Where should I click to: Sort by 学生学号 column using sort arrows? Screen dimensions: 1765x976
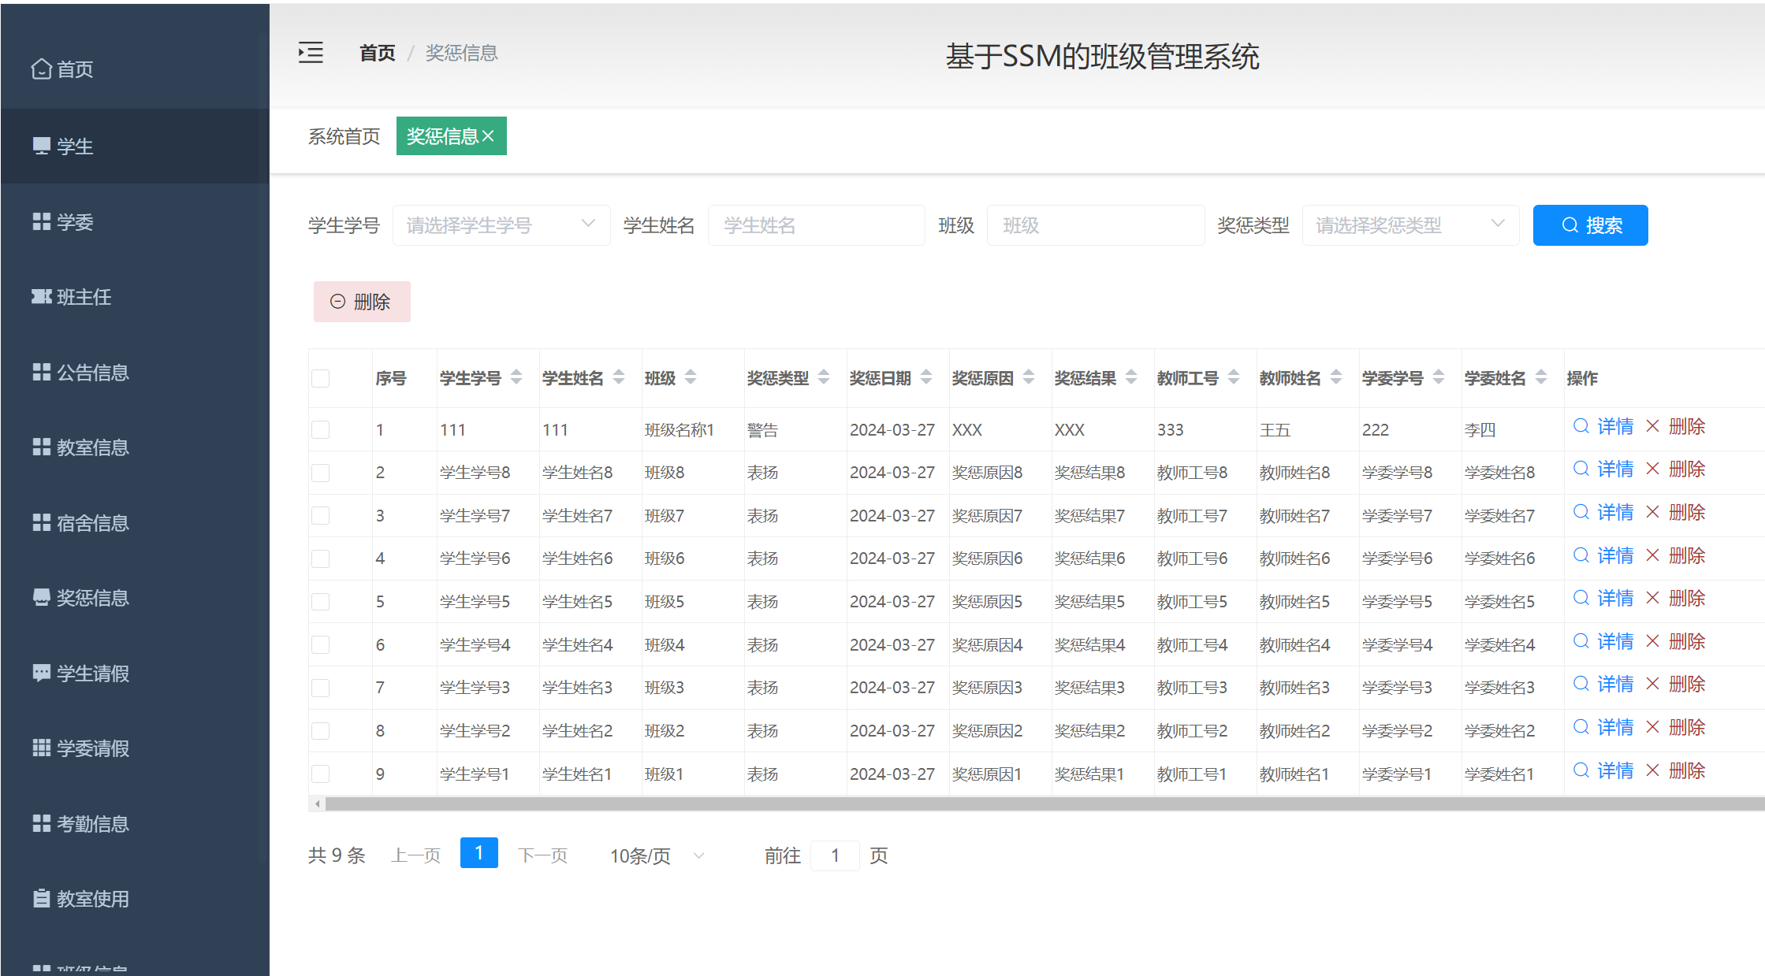(516, 377)
